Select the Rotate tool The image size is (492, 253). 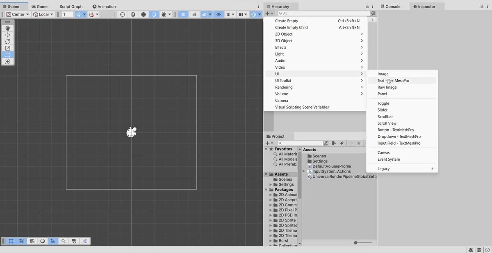(8, 41)
